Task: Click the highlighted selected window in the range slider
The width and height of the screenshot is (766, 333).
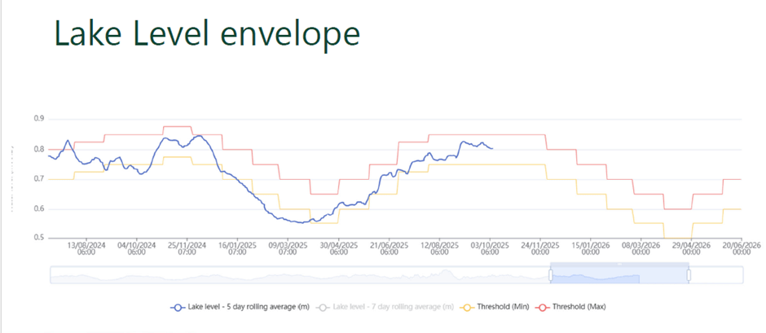Action: [x=619, y=275]
